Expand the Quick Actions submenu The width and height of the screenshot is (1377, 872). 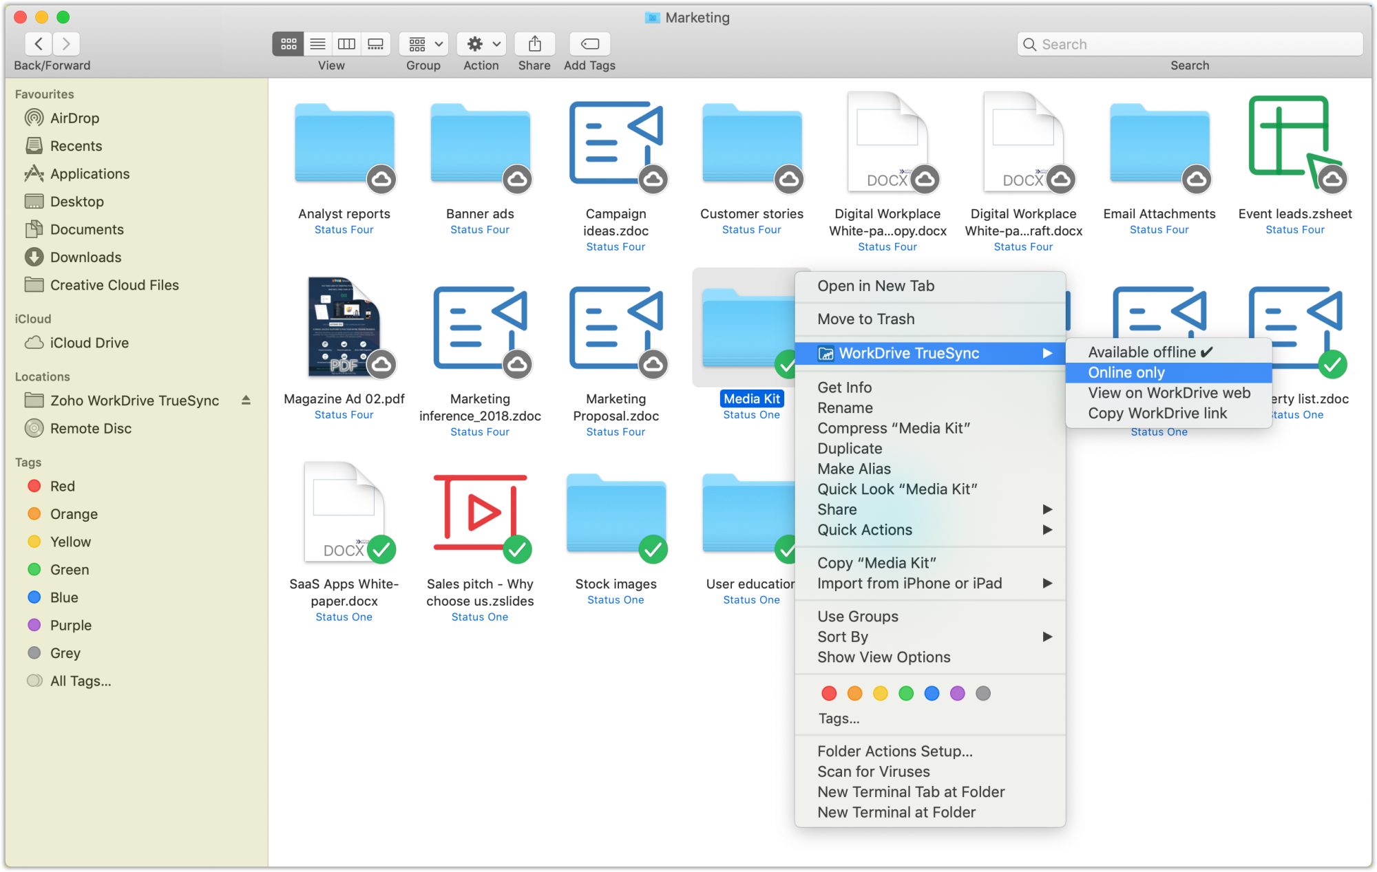point(864,530)
